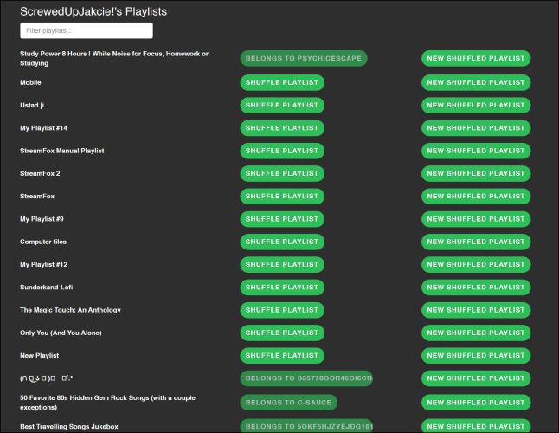Shuffle Only You (And You Alone) playlist

point(282,333)
